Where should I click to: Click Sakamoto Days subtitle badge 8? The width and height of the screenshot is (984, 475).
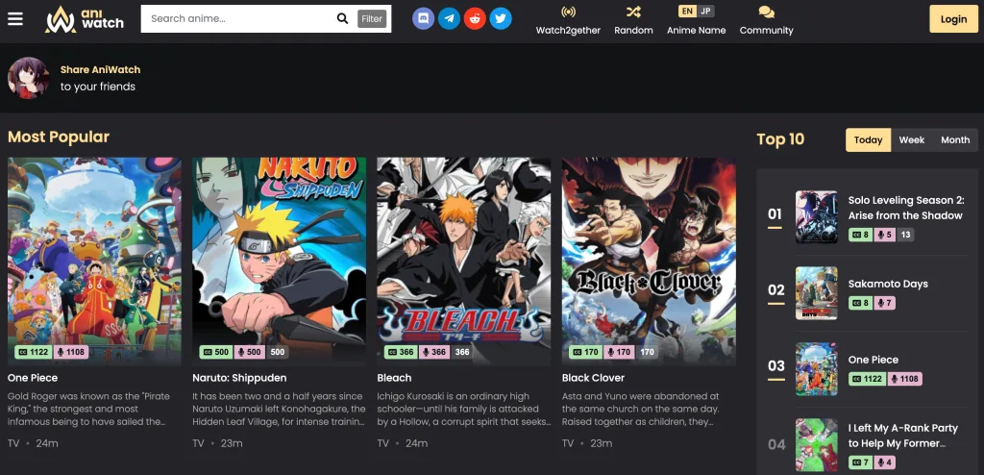click(860, 304)
